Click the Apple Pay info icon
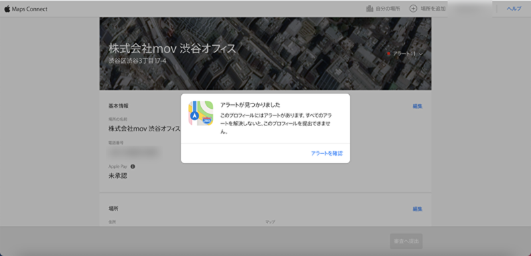Viewport: 531px width, 256px height. pyautogui.click(x=133, y=166)
